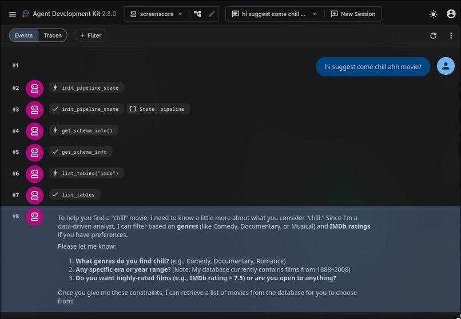Click the agent avatar on event #5
Image resolution: width=461 pixels, height=319 pixels.
35,153
